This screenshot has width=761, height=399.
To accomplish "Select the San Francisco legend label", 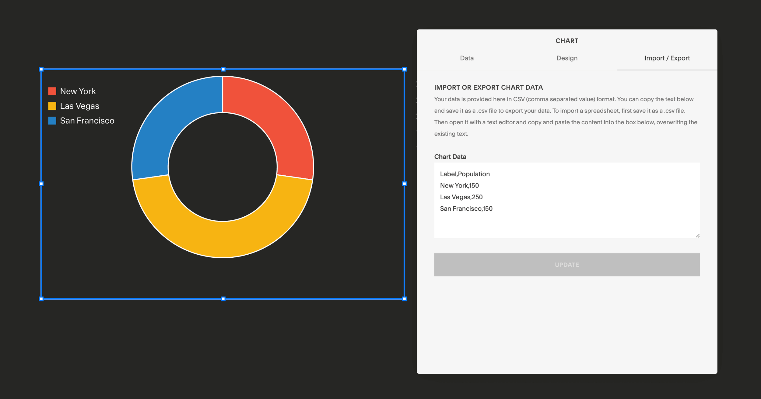I will pyautogui.click(x=87, y=120).
